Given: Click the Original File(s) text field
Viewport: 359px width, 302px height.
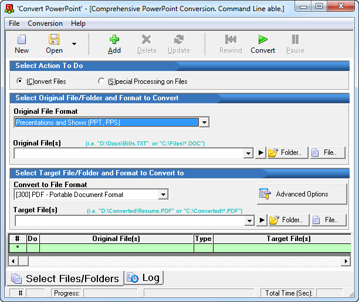Looking at the screenshot, I should pos(128,153).
